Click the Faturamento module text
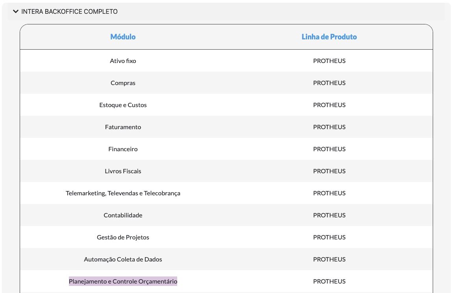The height and width of the screenshot is (293, 452). (x=123, y=127)
